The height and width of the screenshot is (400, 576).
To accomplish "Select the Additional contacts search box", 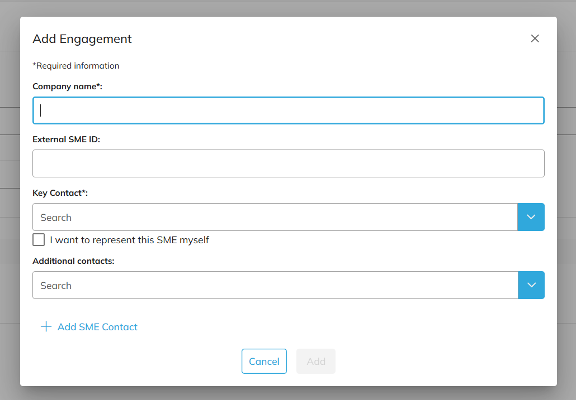I will point(275,285).
